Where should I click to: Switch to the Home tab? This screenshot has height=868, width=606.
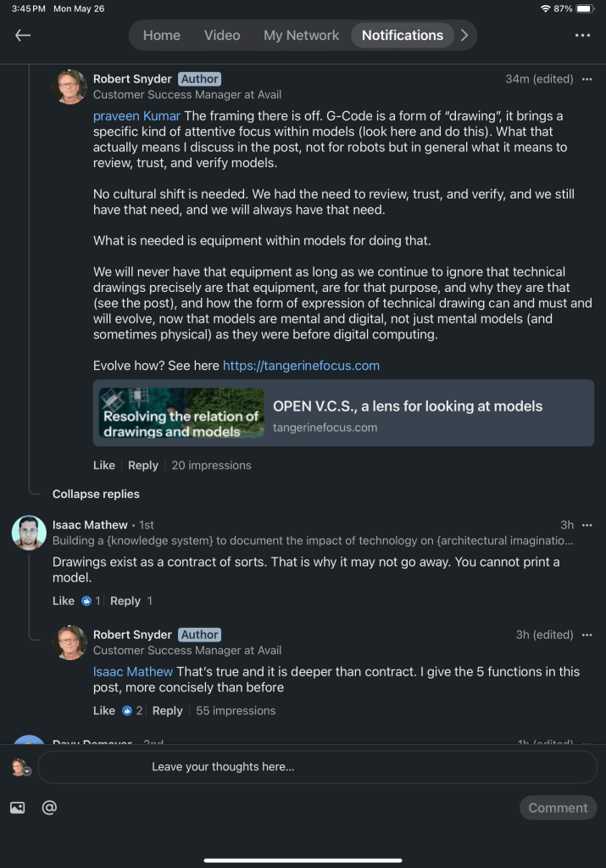pyautogui.click(x=161, y=35)
